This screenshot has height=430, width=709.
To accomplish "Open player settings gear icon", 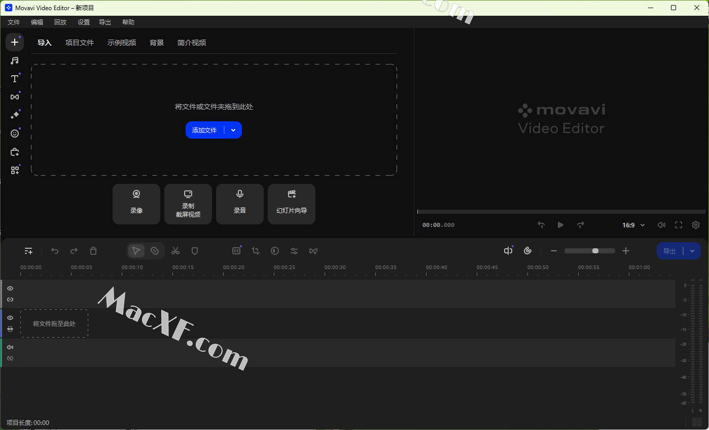I will 696,225.
